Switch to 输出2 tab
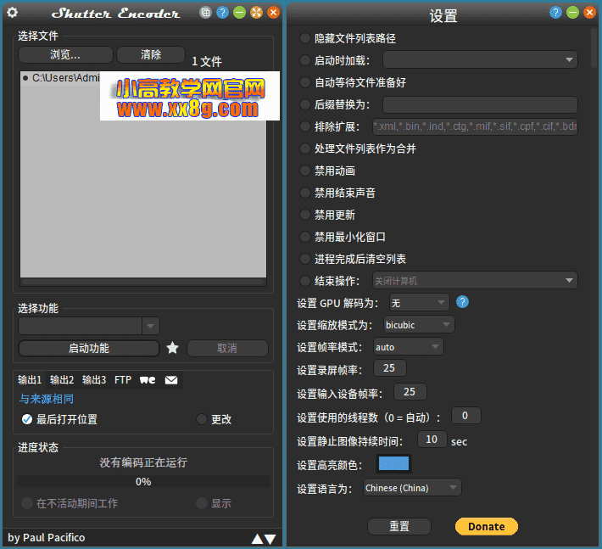Image resolution: width=602 pixels, height=549 pixels. click(x=62, y=380)
